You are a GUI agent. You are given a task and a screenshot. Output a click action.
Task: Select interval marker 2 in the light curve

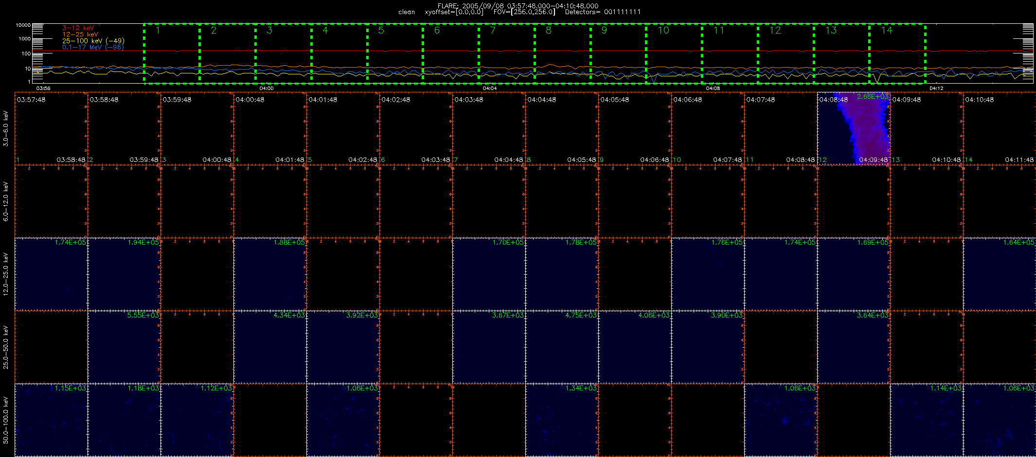(214, 30)
